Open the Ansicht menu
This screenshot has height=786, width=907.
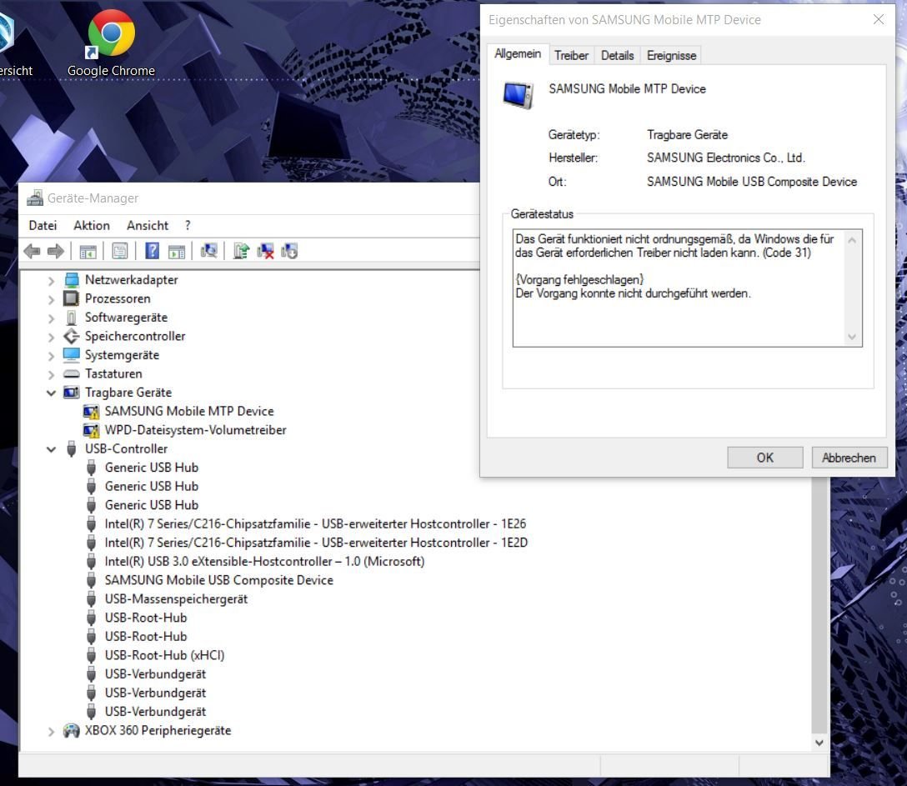148,226
